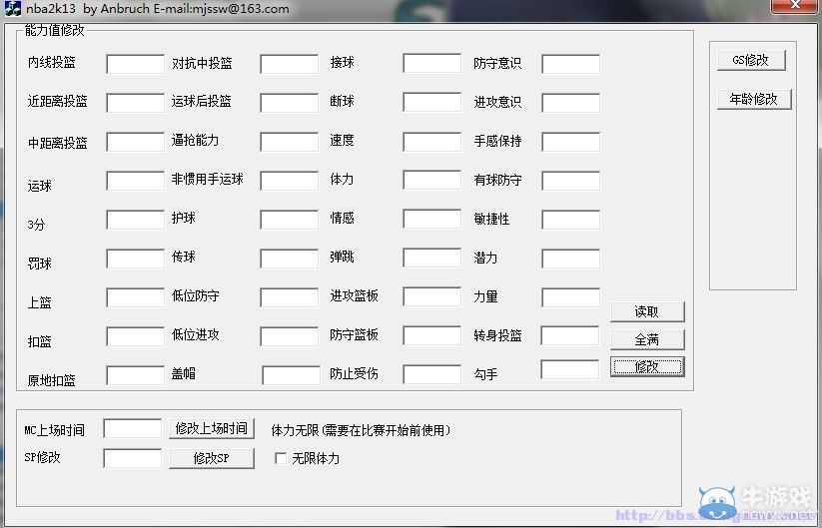Close the nba2k13 window
Viewport: 822px width, 528px height.
(795, 5)
